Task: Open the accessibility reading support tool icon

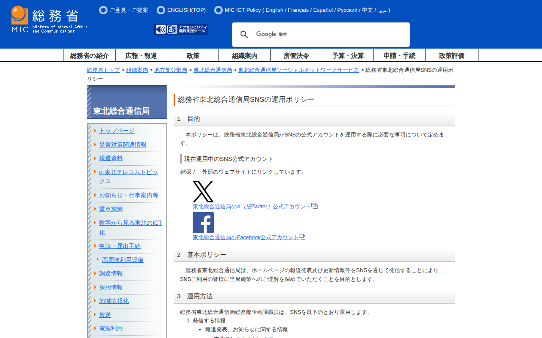Action: coord(181,29)
